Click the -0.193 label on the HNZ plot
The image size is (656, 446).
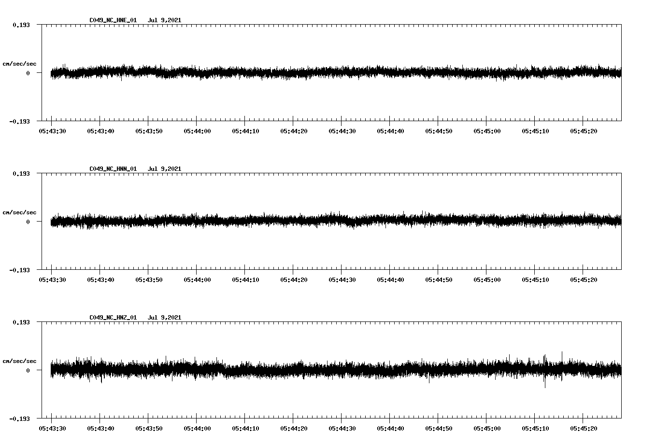pos(20,419)
